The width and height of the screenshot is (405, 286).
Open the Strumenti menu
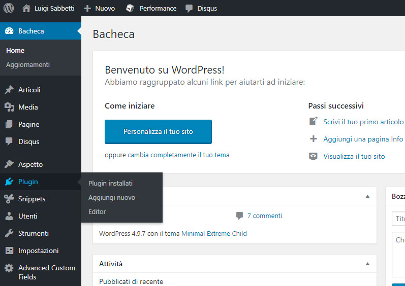(x=34, y=233)
